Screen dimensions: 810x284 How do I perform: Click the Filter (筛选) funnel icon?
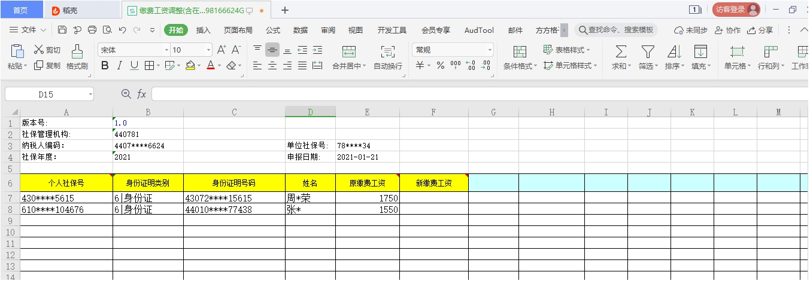[648, 51]
